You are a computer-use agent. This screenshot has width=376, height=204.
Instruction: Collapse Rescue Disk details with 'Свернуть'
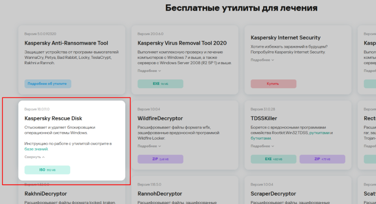(x=35, y=157)
